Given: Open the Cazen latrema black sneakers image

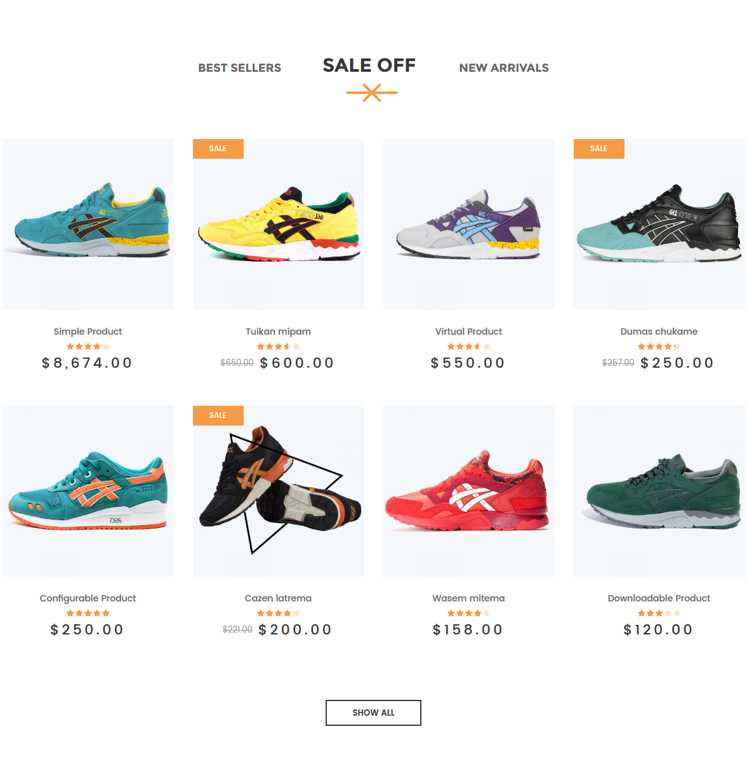Looking at the screenshot, I should click(279, 490).
